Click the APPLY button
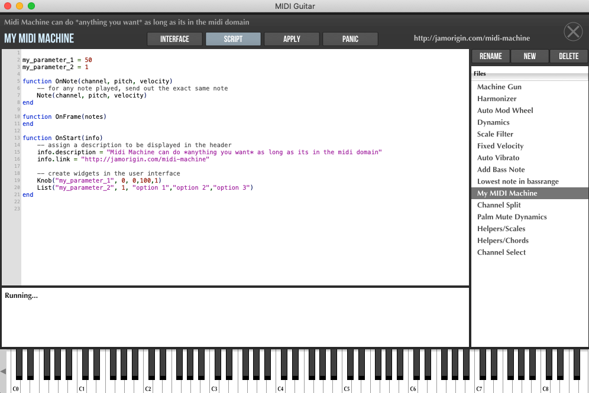 tap(292, 39)
